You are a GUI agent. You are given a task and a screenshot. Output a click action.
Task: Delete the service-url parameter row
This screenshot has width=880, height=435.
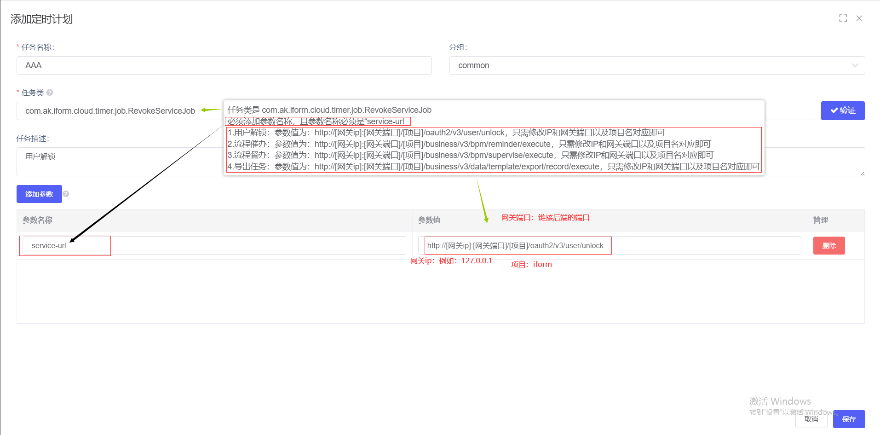point(828,245)
